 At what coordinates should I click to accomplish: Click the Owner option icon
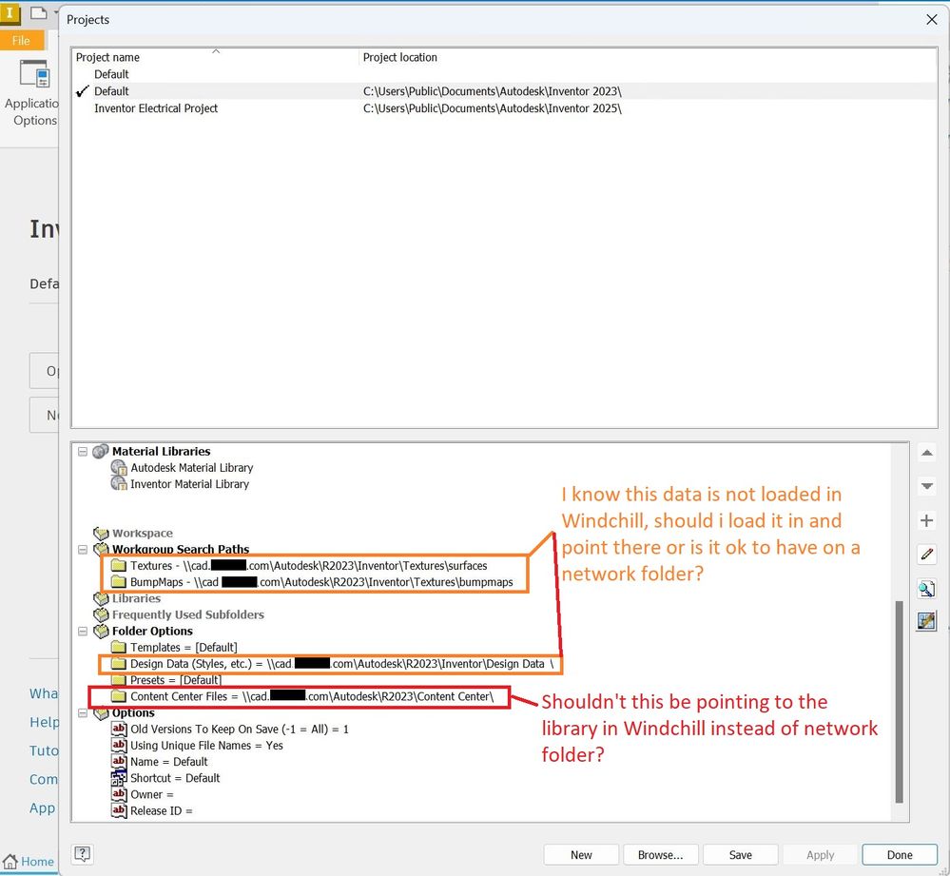click(119, 794)
